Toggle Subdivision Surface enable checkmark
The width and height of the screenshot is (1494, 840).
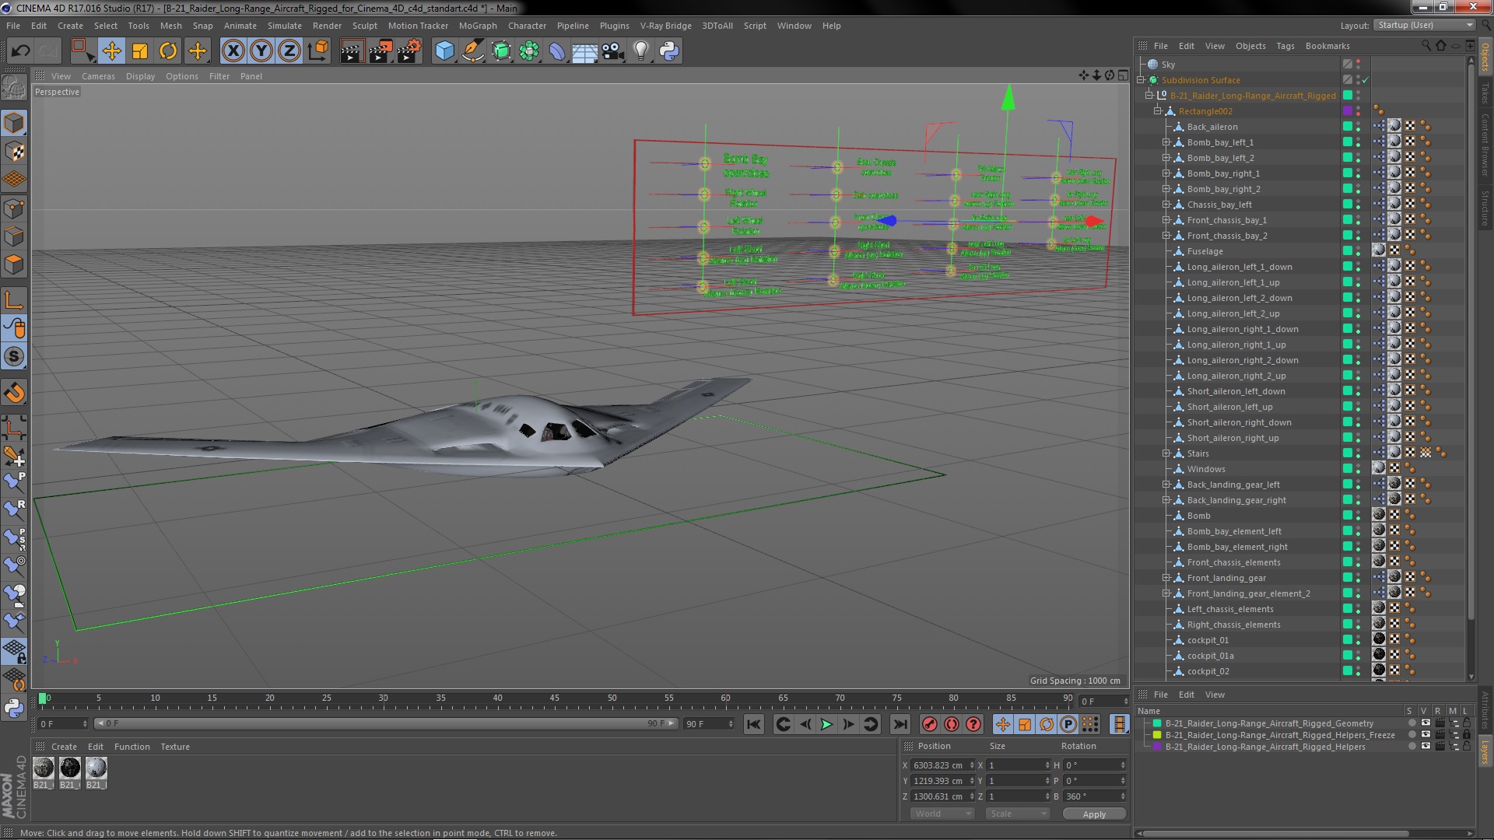pyautogui.click(x=1366, y=80)
